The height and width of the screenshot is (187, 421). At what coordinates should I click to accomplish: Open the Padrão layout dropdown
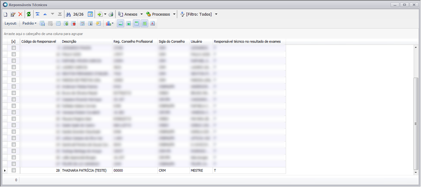click(x=29, y=23)
